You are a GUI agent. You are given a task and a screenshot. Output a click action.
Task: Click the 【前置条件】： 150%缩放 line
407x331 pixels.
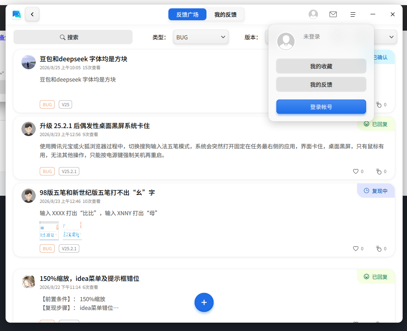click(x=73, y=299)
